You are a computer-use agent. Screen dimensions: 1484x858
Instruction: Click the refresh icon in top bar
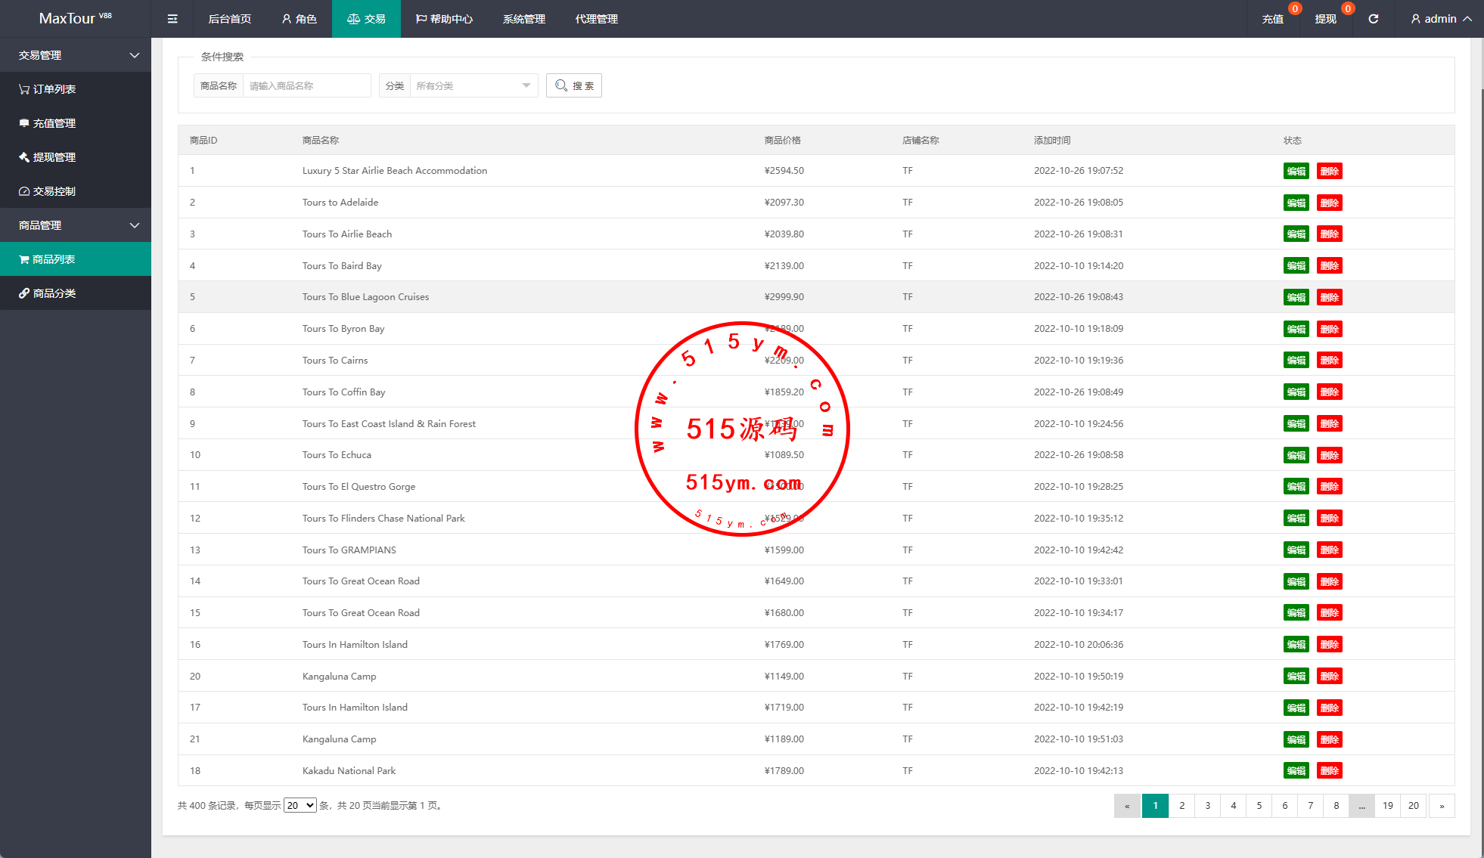(x=1373, y=19)
